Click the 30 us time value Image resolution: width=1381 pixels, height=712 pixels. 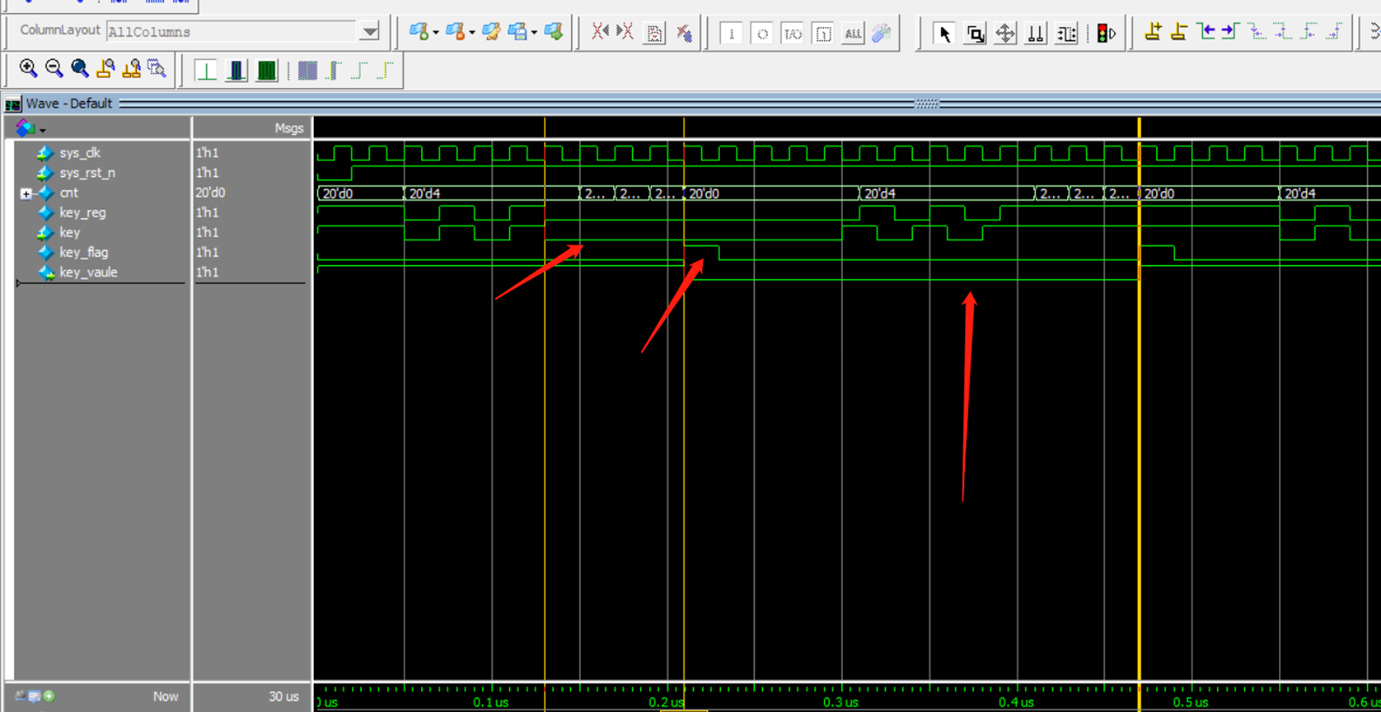[x=283, y=696]
